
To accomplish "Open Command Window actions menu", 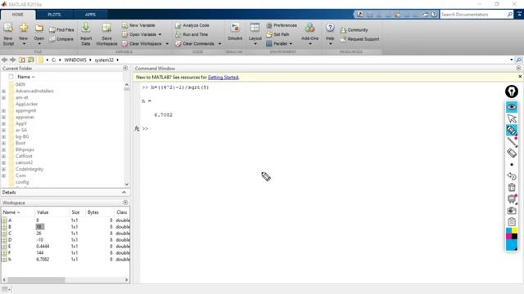I will point(518,68).
